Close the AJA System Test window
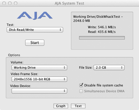 click(x=4, y=3)
